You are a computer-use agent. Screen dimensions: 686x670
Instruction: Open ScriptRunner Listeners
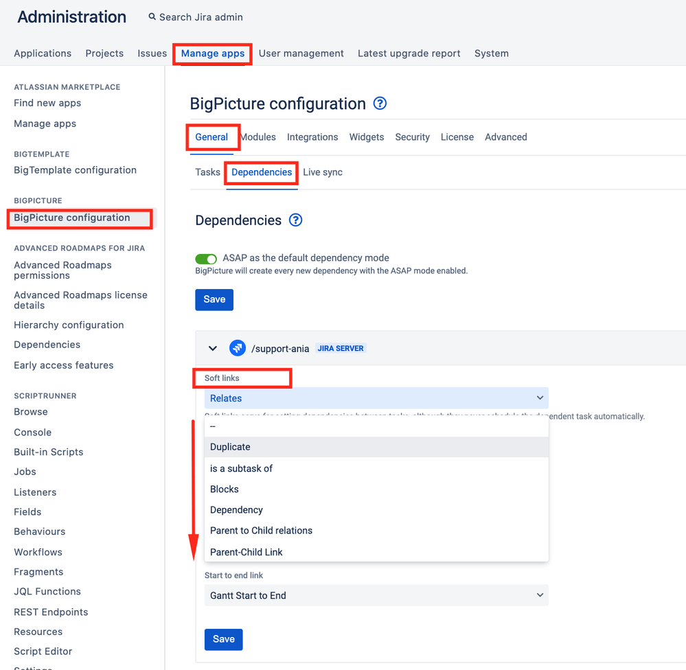[x=35, y=492]
